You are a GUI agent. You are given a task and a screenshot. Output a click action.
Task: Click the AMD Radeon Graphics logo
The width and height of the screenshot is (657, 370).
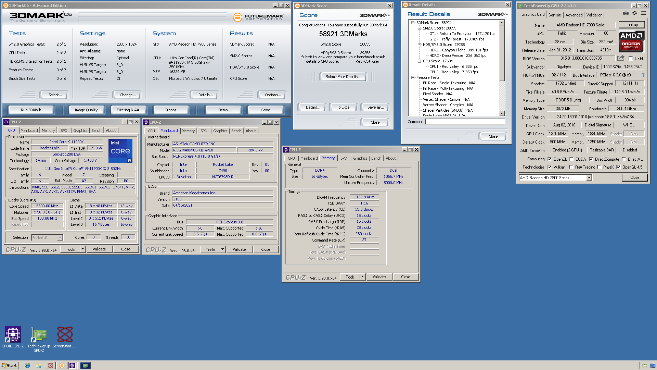[631, 41]
